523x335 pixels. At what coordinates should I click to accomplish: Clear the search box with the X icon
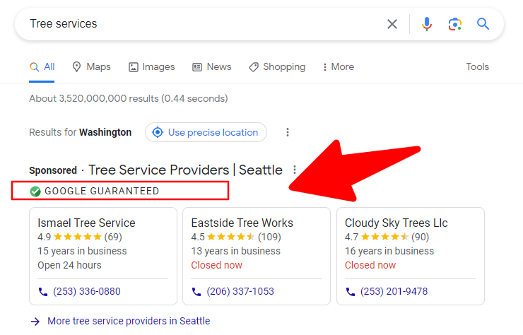pyautogui.click(x=392, y=24)
